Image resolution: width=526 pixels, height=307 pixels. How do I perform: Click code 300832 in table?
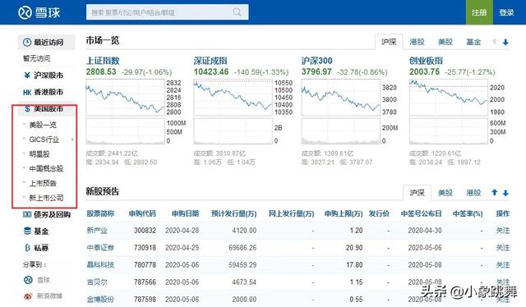pos(145,231)
